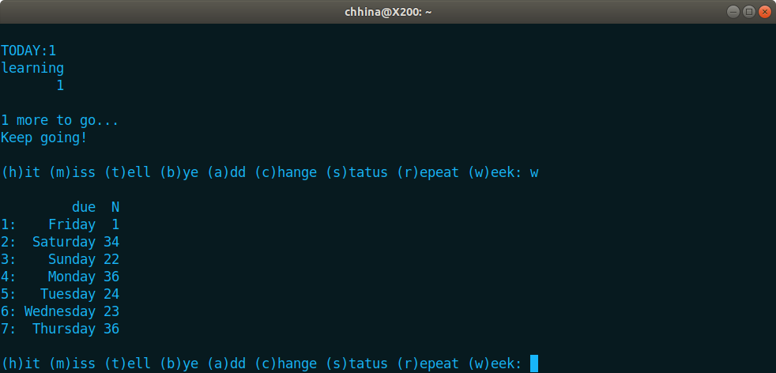776x373 pixels.
Task: Minimize the terminal window
Action: point(733,11)
